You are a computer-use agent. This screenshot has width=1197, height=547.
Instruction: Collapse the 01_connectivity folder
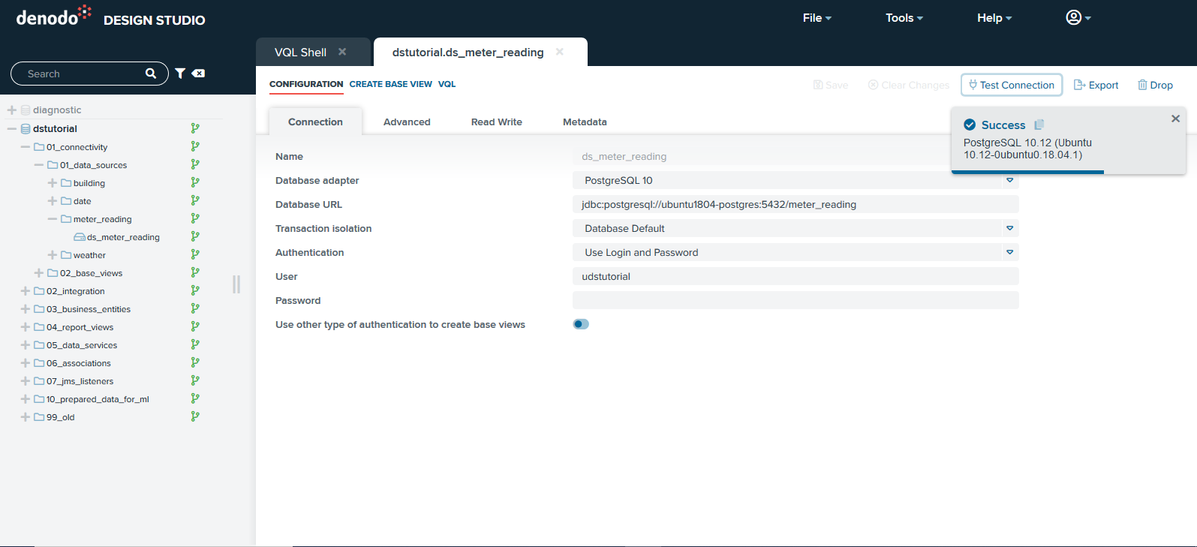[x=26, y=147]
